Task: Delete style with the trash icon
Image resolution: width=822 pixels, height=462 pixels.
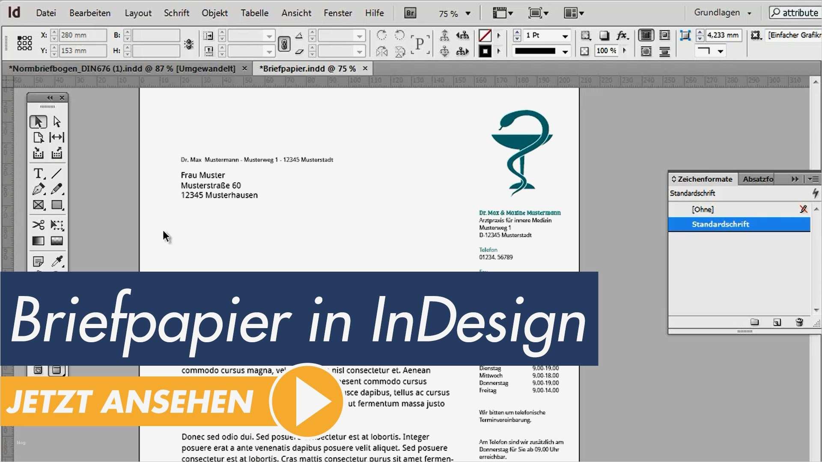Action: pos(800,322)
